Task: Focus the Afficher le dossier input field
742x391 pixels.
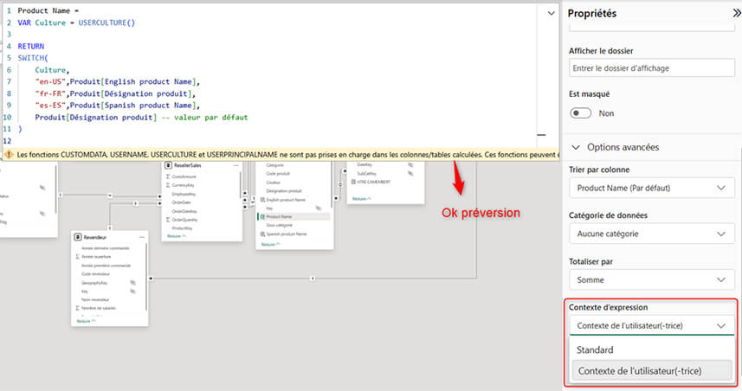Action: tap(652, 68)
